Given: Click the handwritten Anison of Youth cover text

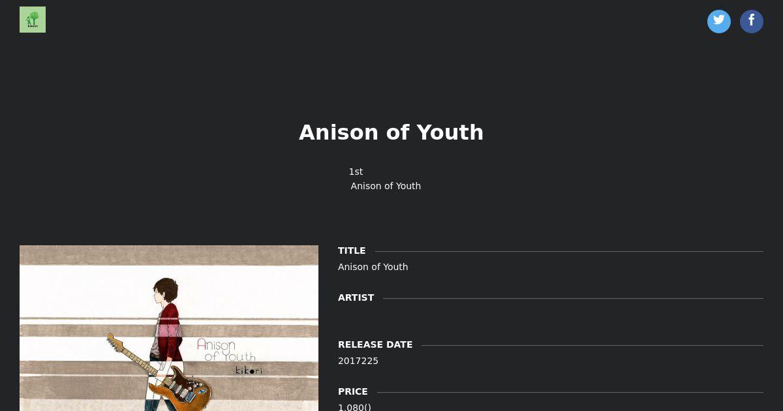Looking at the screenshot, I should coord(226,350).
